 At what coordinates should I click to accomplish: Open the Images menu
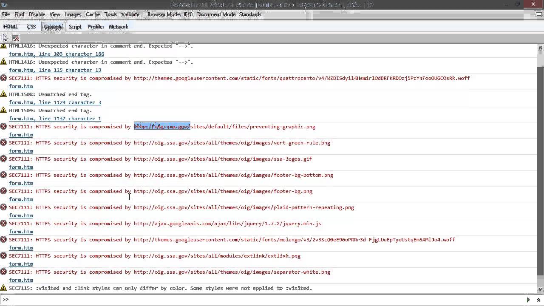tap(73, 14)
